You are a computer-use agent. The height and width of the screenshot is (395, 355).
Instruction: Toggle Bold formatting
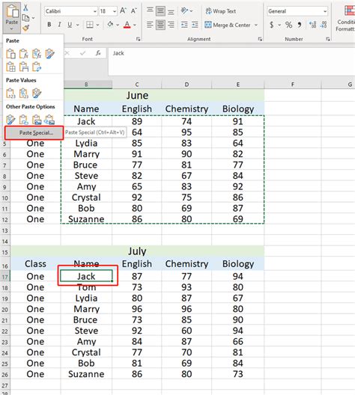point(49,25)
